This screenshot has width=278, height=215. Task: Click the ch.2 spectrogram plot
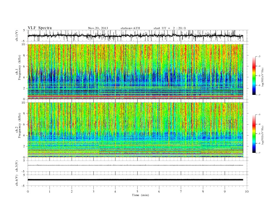click(135, 130)
